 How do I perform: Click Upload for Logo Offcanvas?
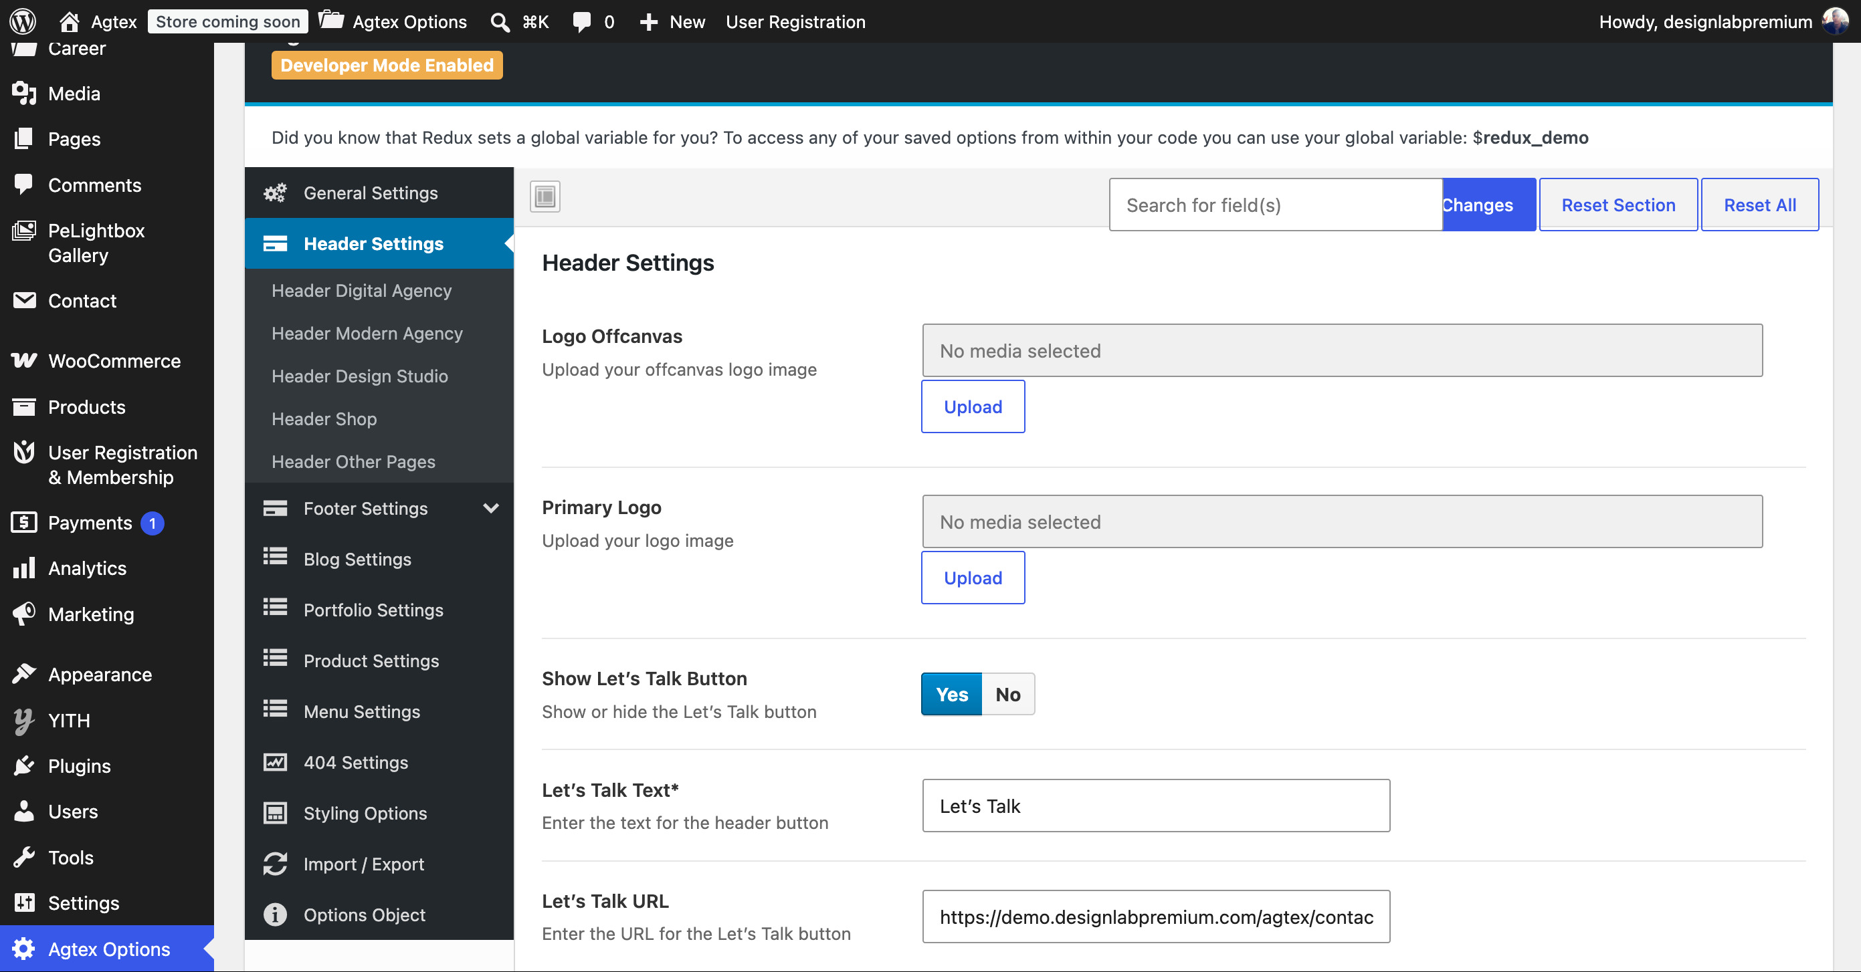click(x=973, y=406)
